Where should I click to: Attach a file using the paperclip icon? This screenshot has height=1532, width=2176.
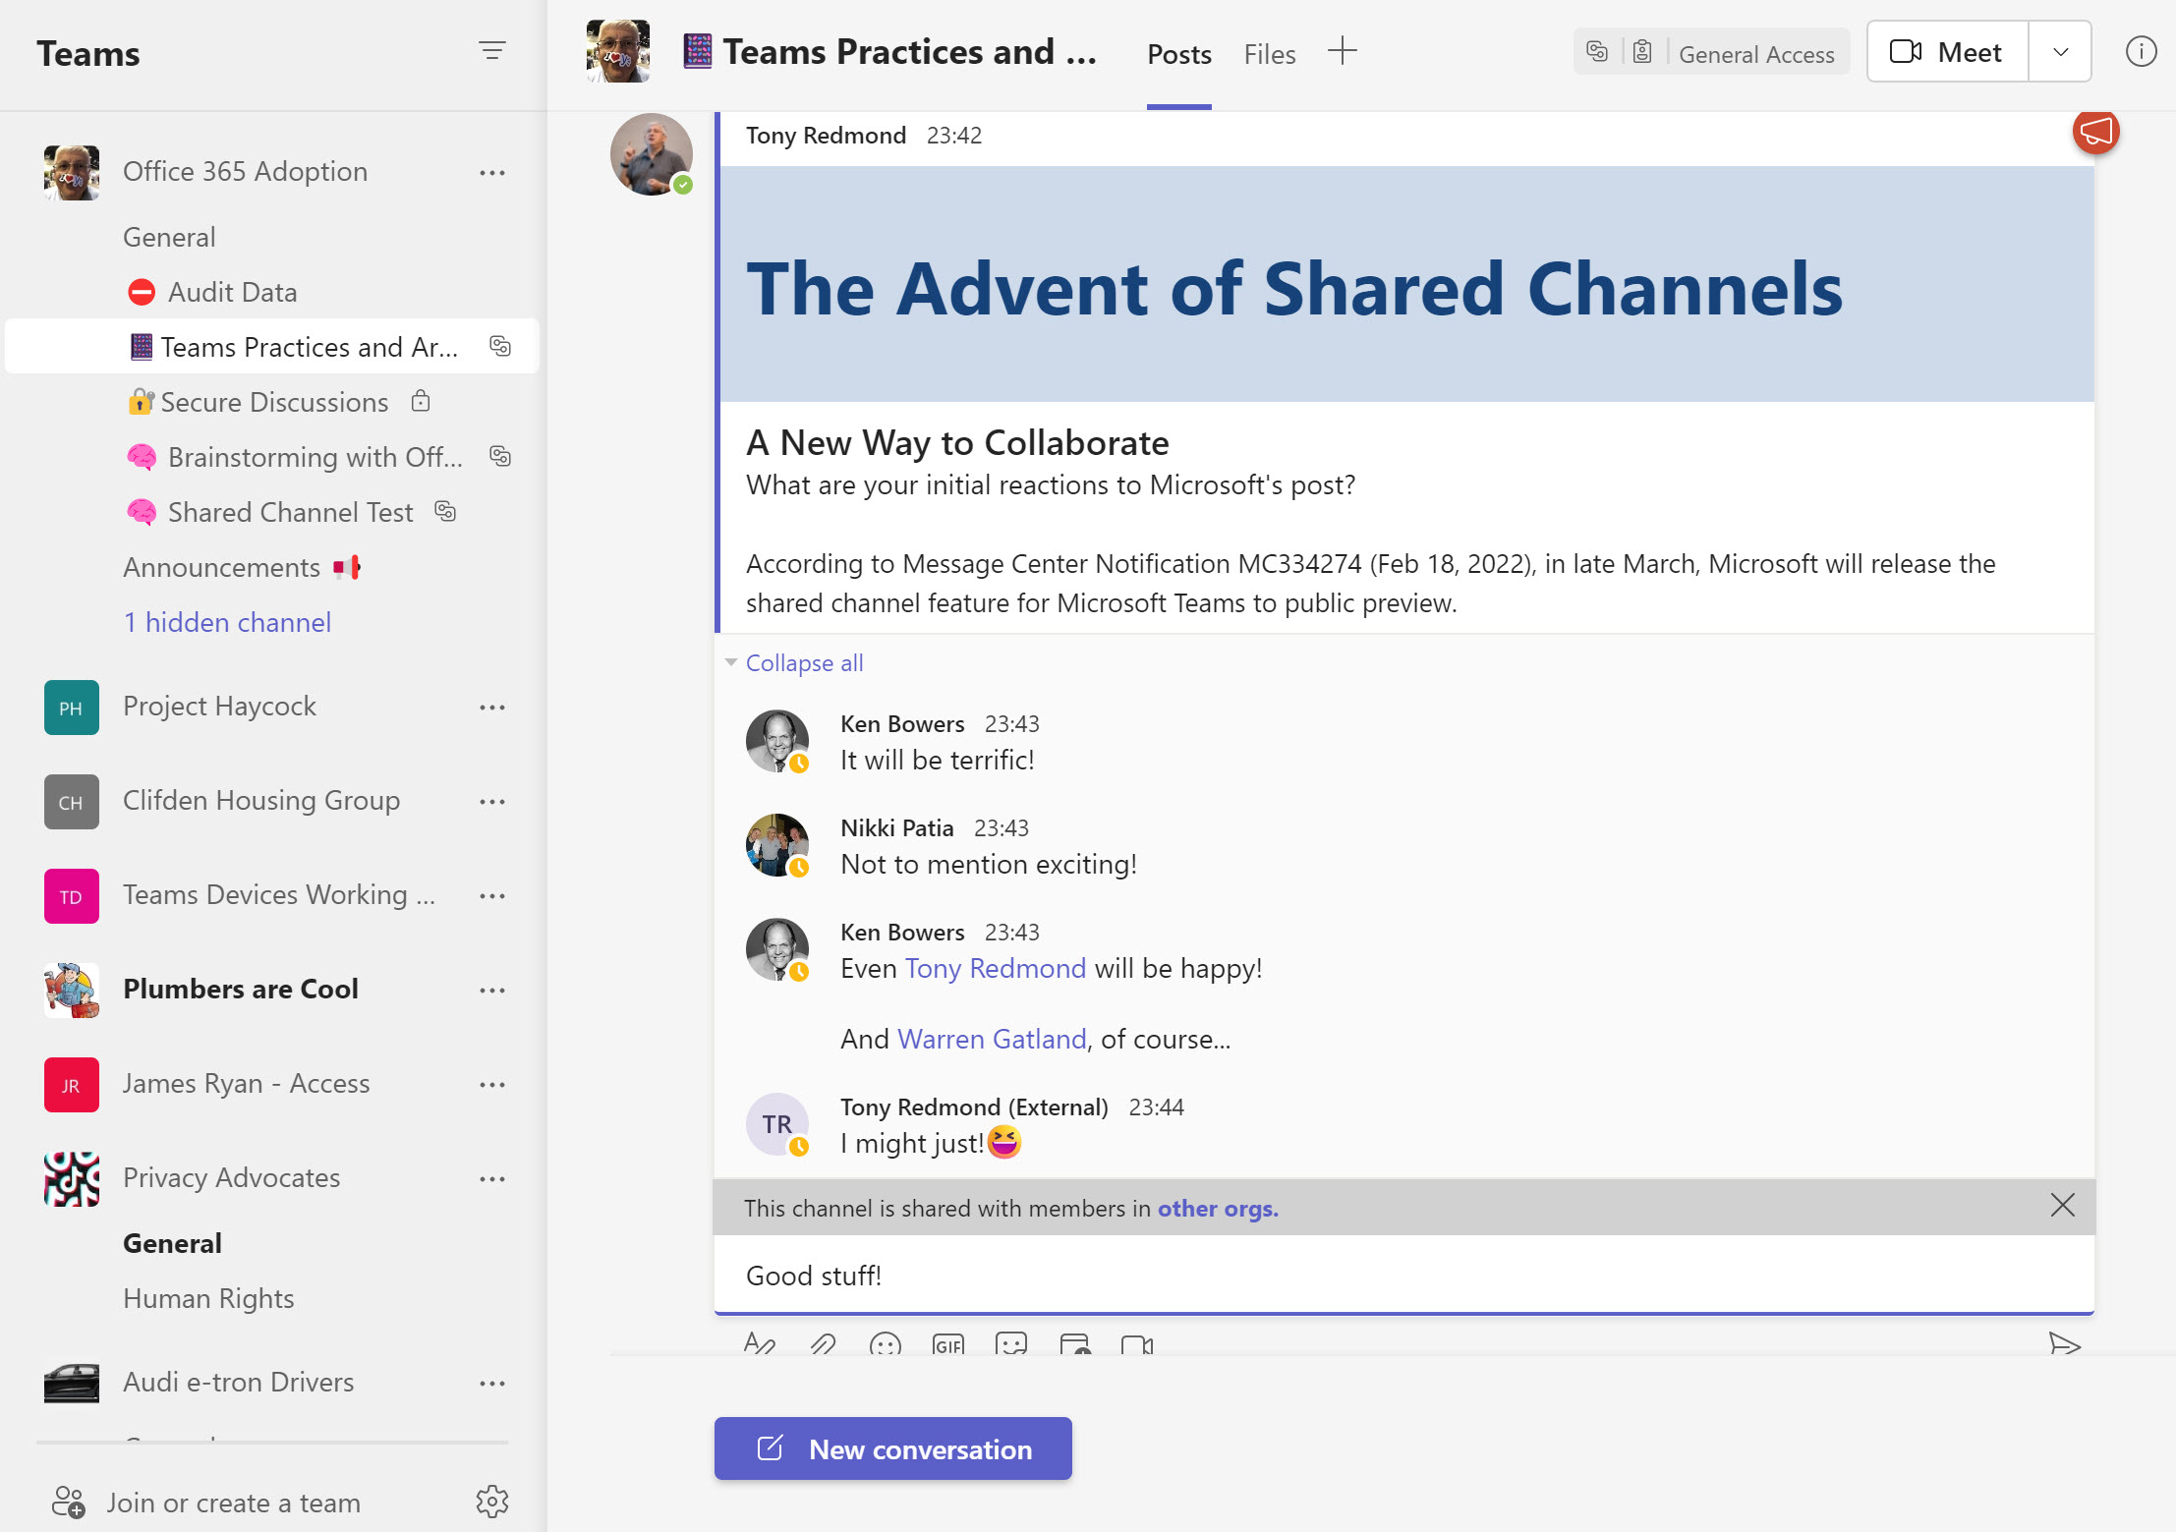(x=823, y=1343)
